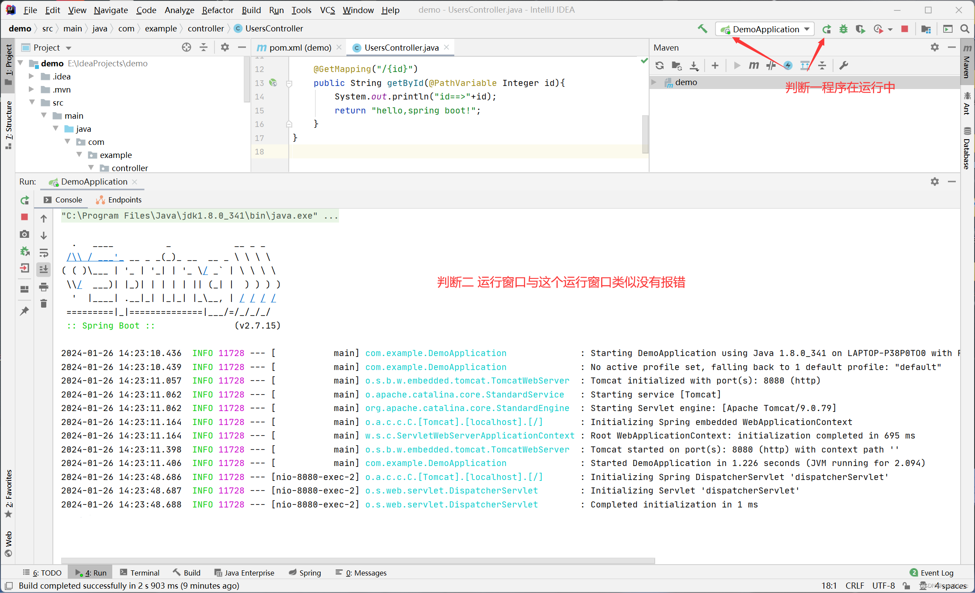This screenshot has height=593, width=975.
Task: Rerun DemoApplication from the main toolbar
Action: [x=826, y=29]
